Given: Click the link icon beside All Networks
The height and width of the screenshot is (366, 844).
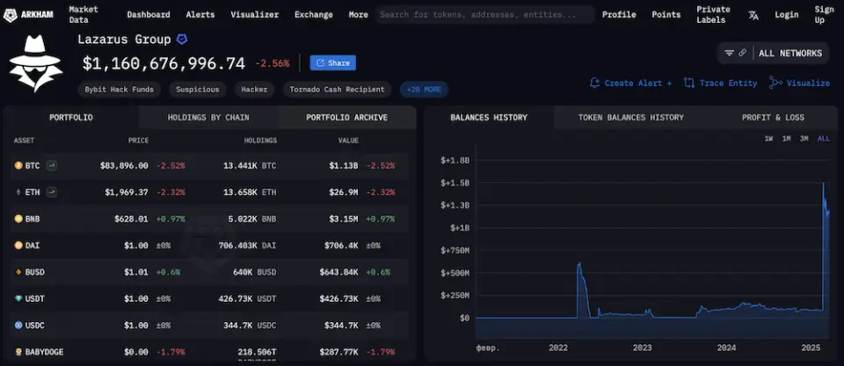Looking at the screenshot, I should click(x=742, y=53).
